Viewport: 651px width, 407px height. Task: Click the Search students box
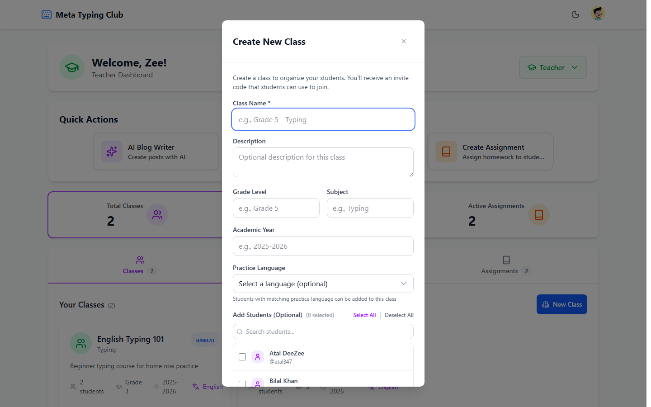(323, 331)
